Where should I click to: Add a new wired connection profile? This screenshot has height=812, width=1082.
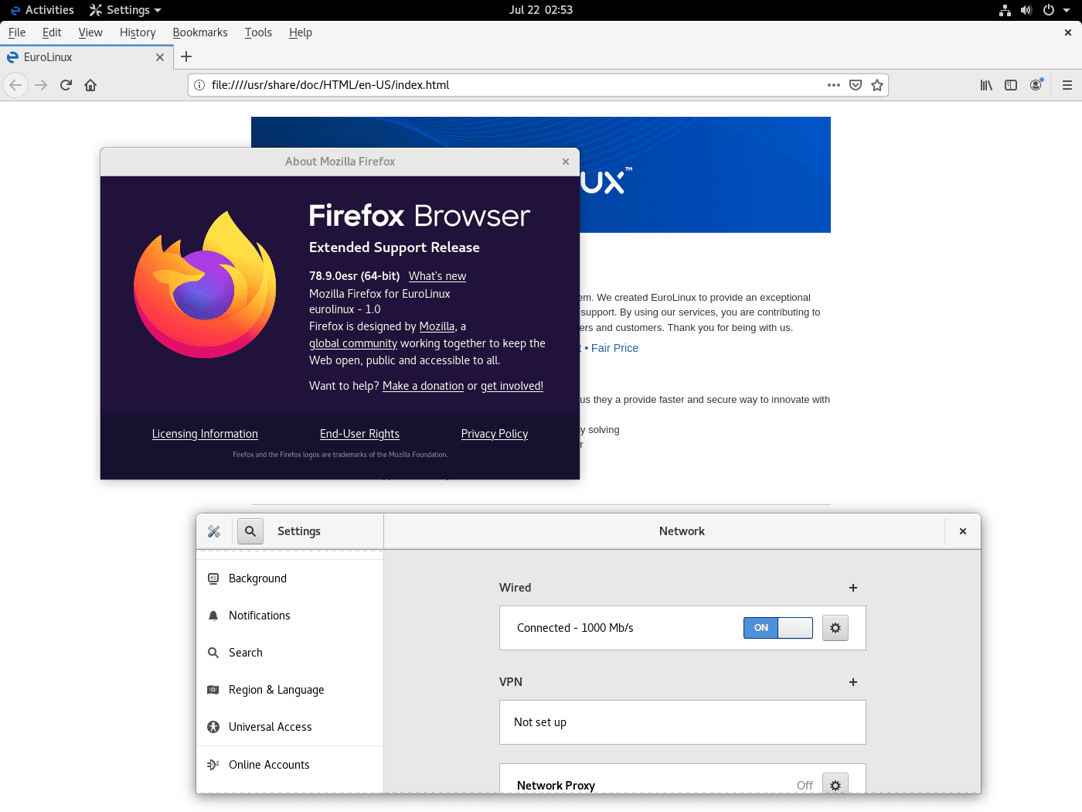(x=853, y=588)
